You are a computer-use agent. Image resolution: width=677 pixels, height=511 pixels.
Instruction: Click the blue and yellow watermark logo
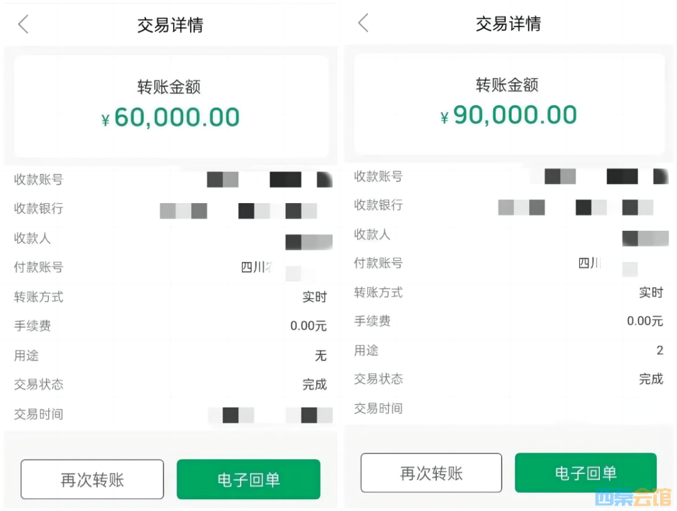click(x=633, y=497)
